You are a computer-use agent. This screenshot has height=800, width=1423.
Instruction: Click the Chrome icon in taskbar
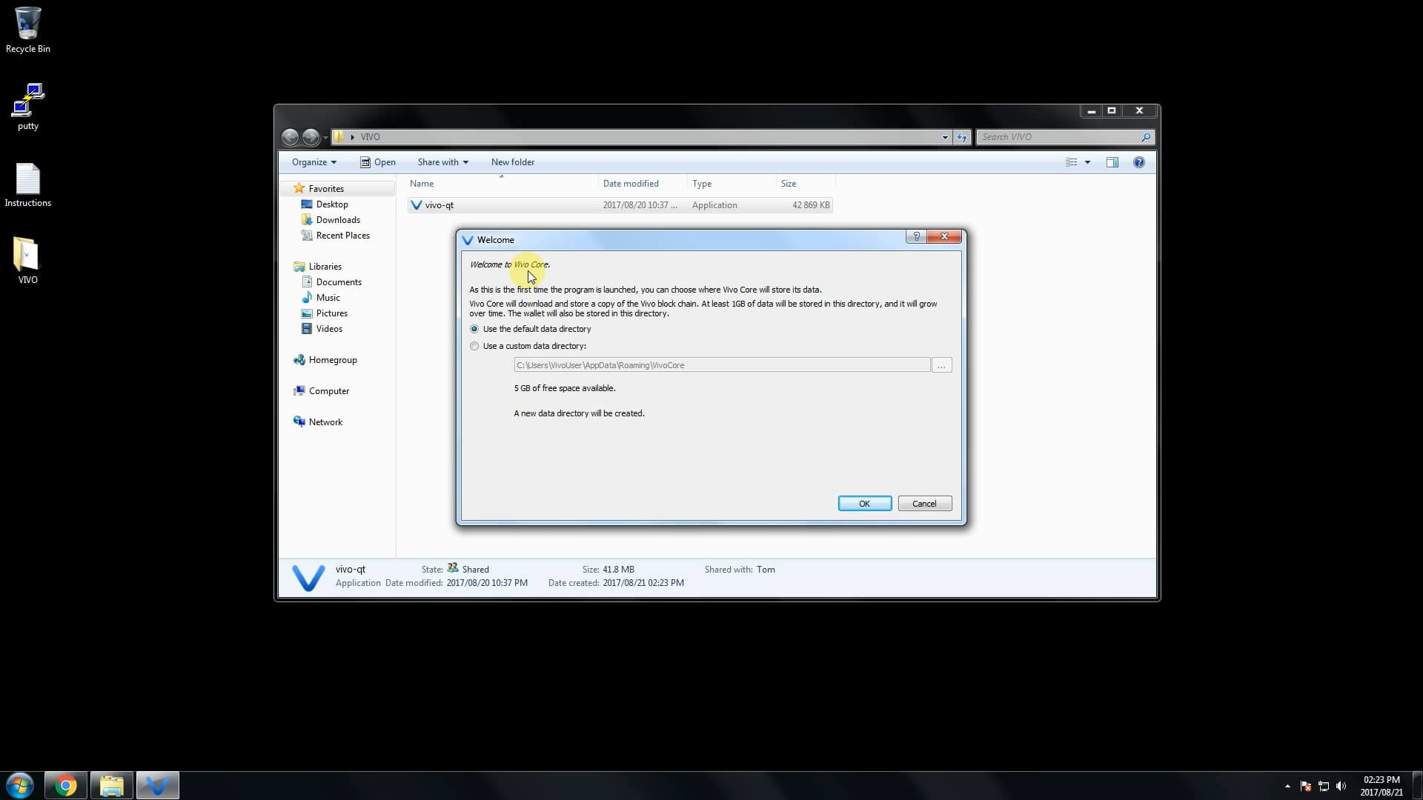[x=65, y=785]
